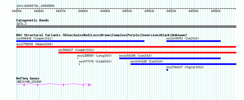Click the nsv546436 (Cooper2011) blue gain bar
244x100 pixels.
click(x=80, y=41)
